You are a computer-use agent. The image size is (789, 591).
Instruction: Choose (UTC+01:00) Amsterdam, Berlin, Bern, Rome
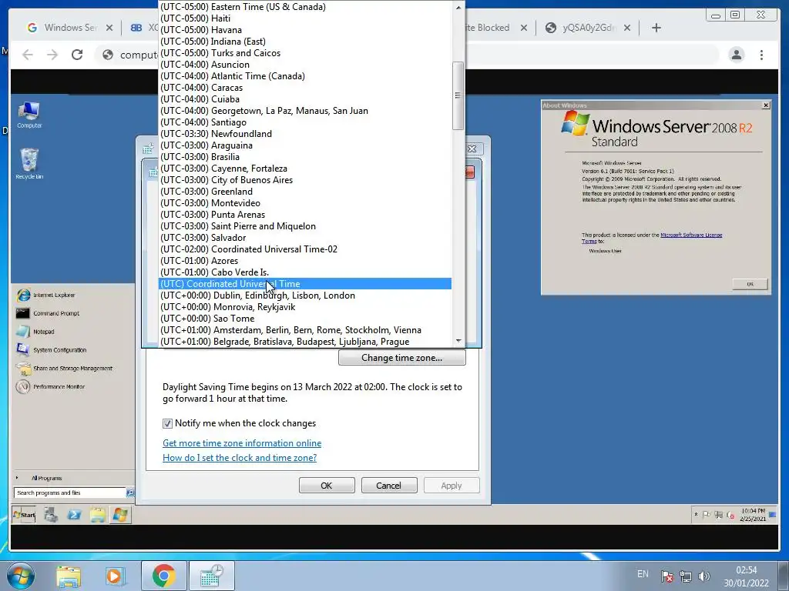[305, 330]
